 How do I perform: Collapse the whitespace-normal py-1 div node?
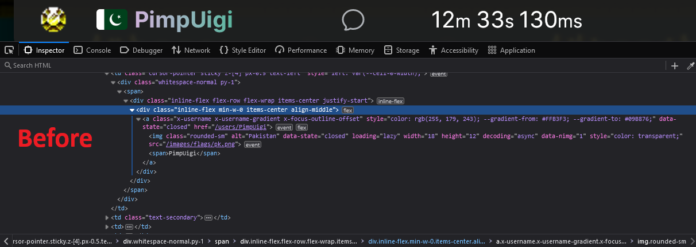113,83
